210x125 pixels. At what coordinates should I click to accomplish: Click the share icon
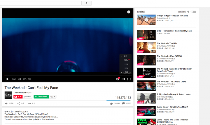point(19,103)
